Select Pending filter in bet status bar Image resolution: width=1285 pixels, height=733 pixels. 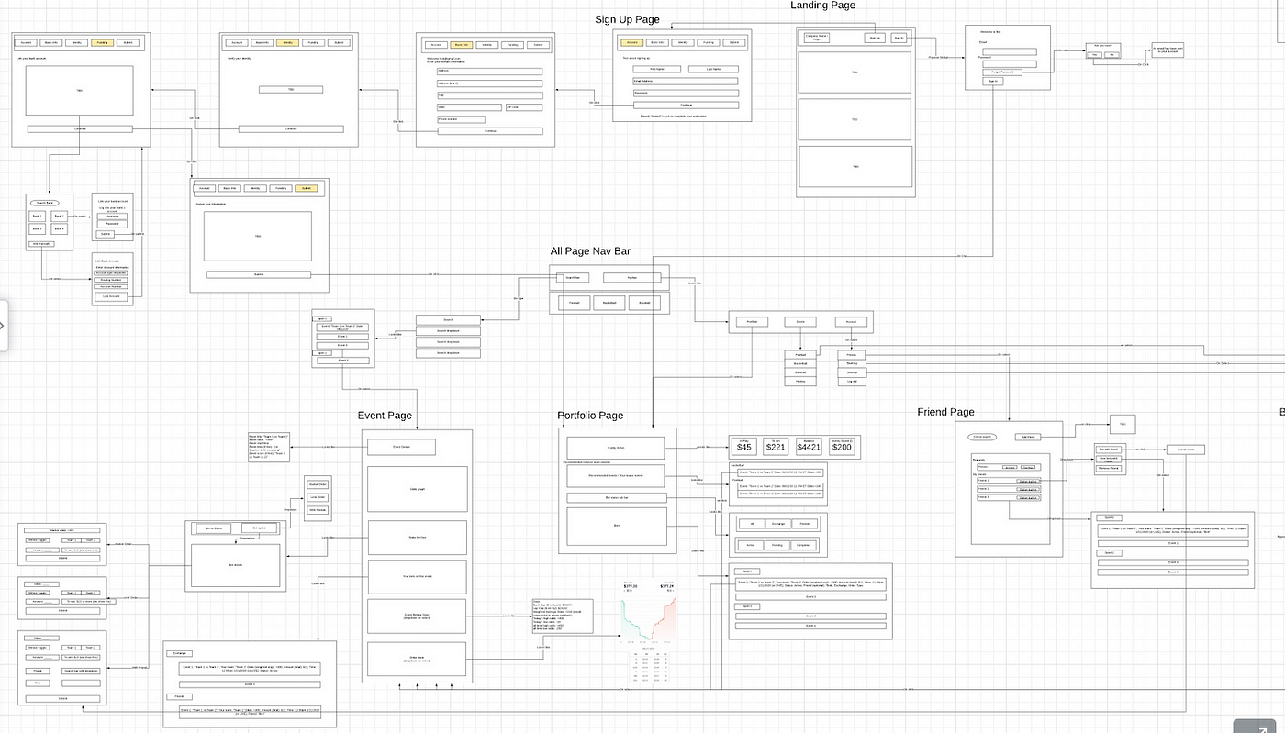point(777,545)
